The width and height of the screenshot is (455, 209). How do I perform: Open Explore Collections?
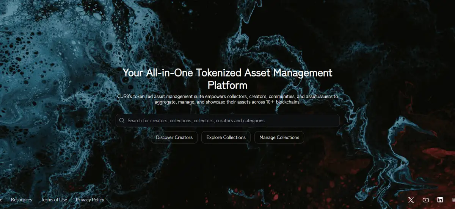coord(226,137)
